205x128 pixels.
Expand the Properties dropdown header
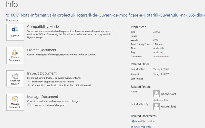point(138,27)
